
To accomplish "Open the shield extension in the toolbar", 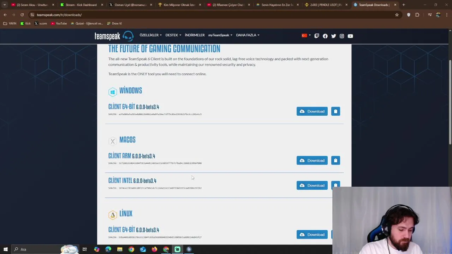I will click(409, 15).
